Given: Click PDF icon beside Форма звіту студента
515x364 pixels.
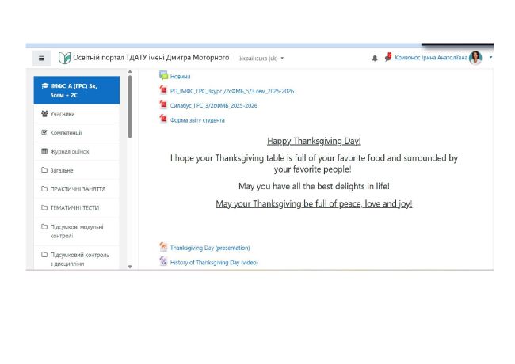Looking at the screenshot, I should (x=163, y=119).
